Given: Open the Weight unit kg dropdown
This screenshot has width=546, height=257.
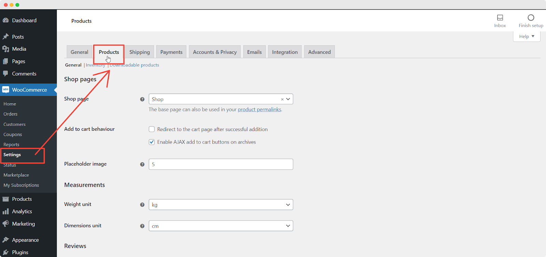Looking at the screenshot, I should tap(221, 205).
